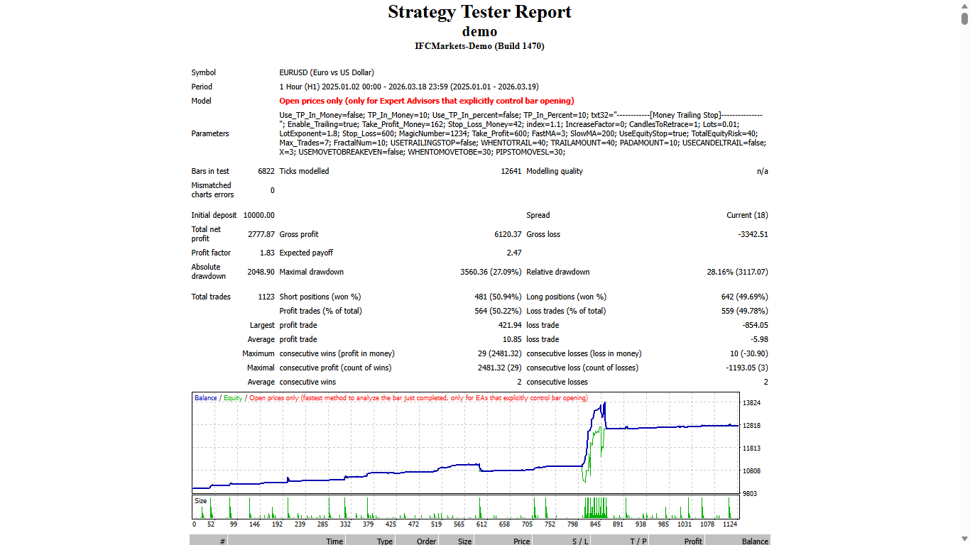
Task: Click the Order column header
Action: coord(425,541)
